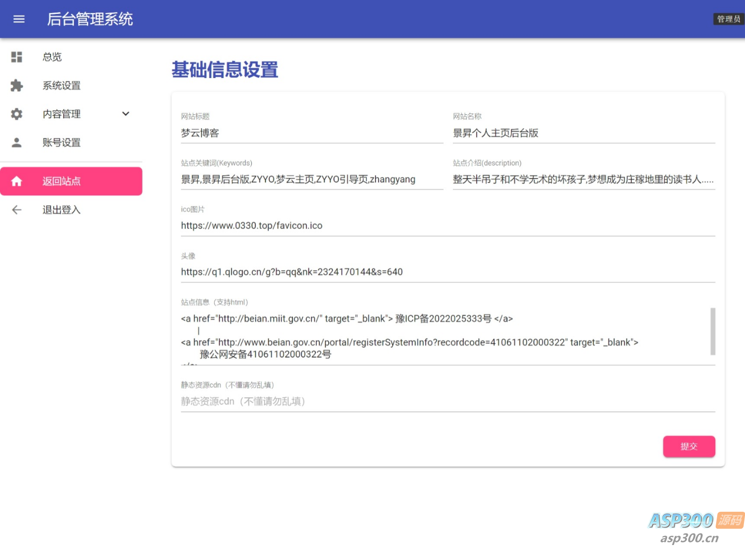Click the 提交 submit button
This screenshot has height=549, width=745.
click(689, 446)
